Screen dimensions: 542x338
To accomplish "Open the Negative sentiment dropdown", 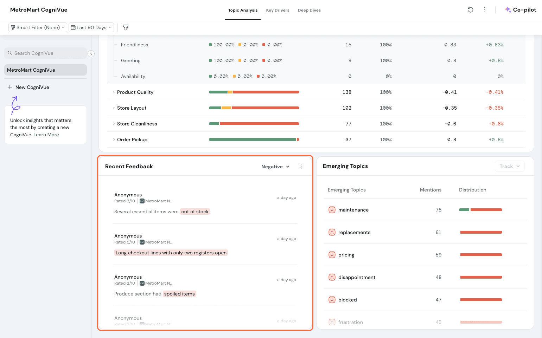I will [x=275, y=167].
